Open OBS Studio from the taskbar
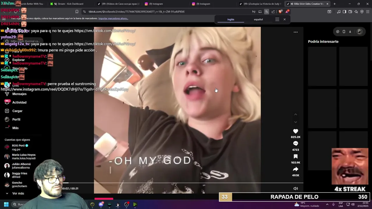Image resolution: width=372 pixels, height=209 pixels. (126, 204)
